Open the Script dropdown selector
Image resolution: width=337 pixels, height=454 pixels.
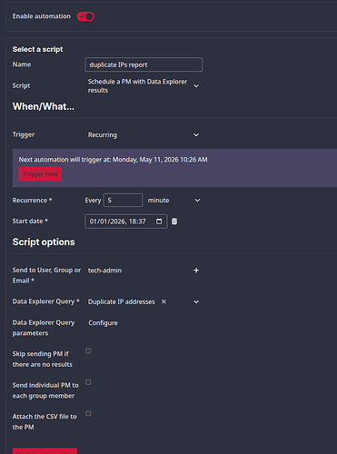(144, 86)
